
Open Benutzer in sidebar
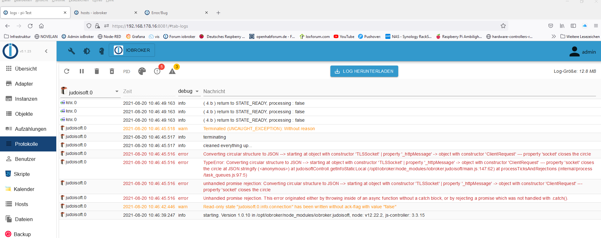[x=28, y=159]
